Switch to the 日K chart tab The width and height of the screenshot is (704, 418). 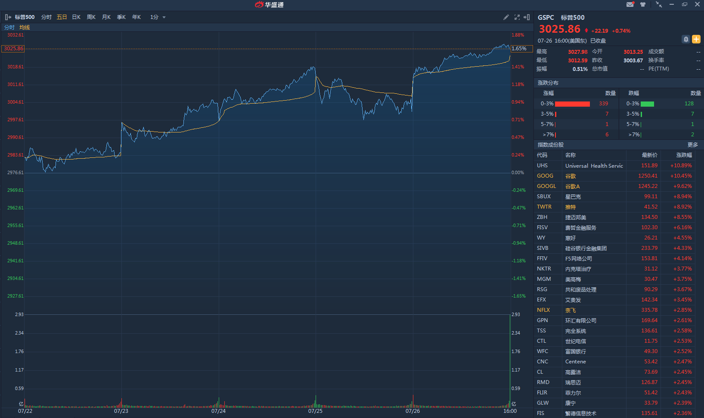coord(76,17)
